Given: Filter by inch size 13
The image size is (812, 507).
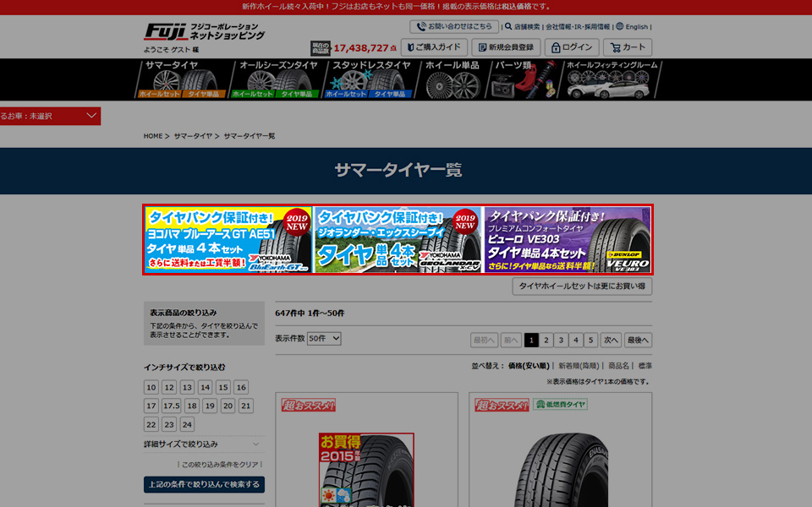Looking at the screenshot, I should (x=188, y=388).
